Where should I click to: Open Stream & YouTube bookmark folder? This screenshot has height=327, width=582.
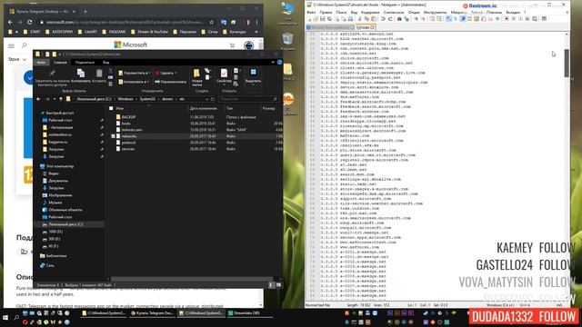(149, 32)
